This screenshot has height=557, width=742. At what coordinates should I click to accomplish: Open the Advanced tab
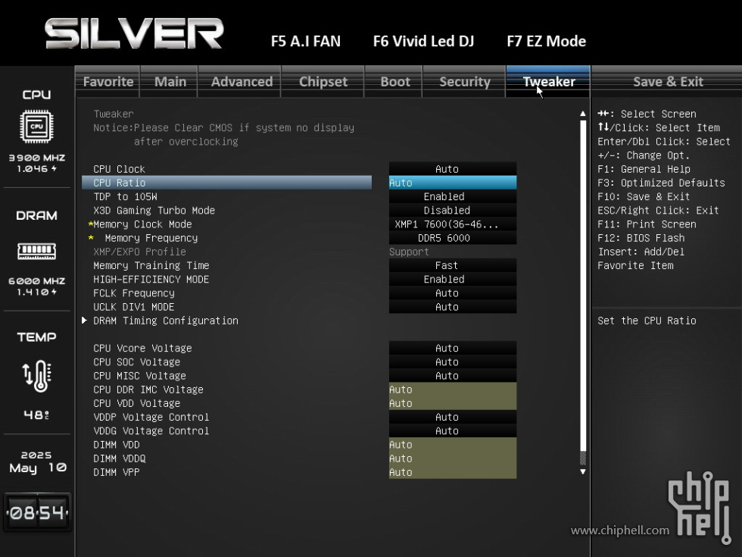242,82
